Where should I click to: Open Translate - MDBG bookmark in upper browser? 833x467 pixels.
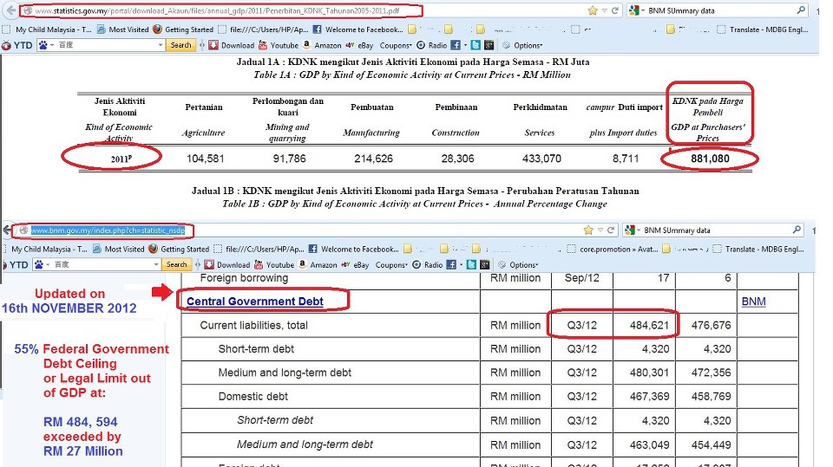(763, 29)
